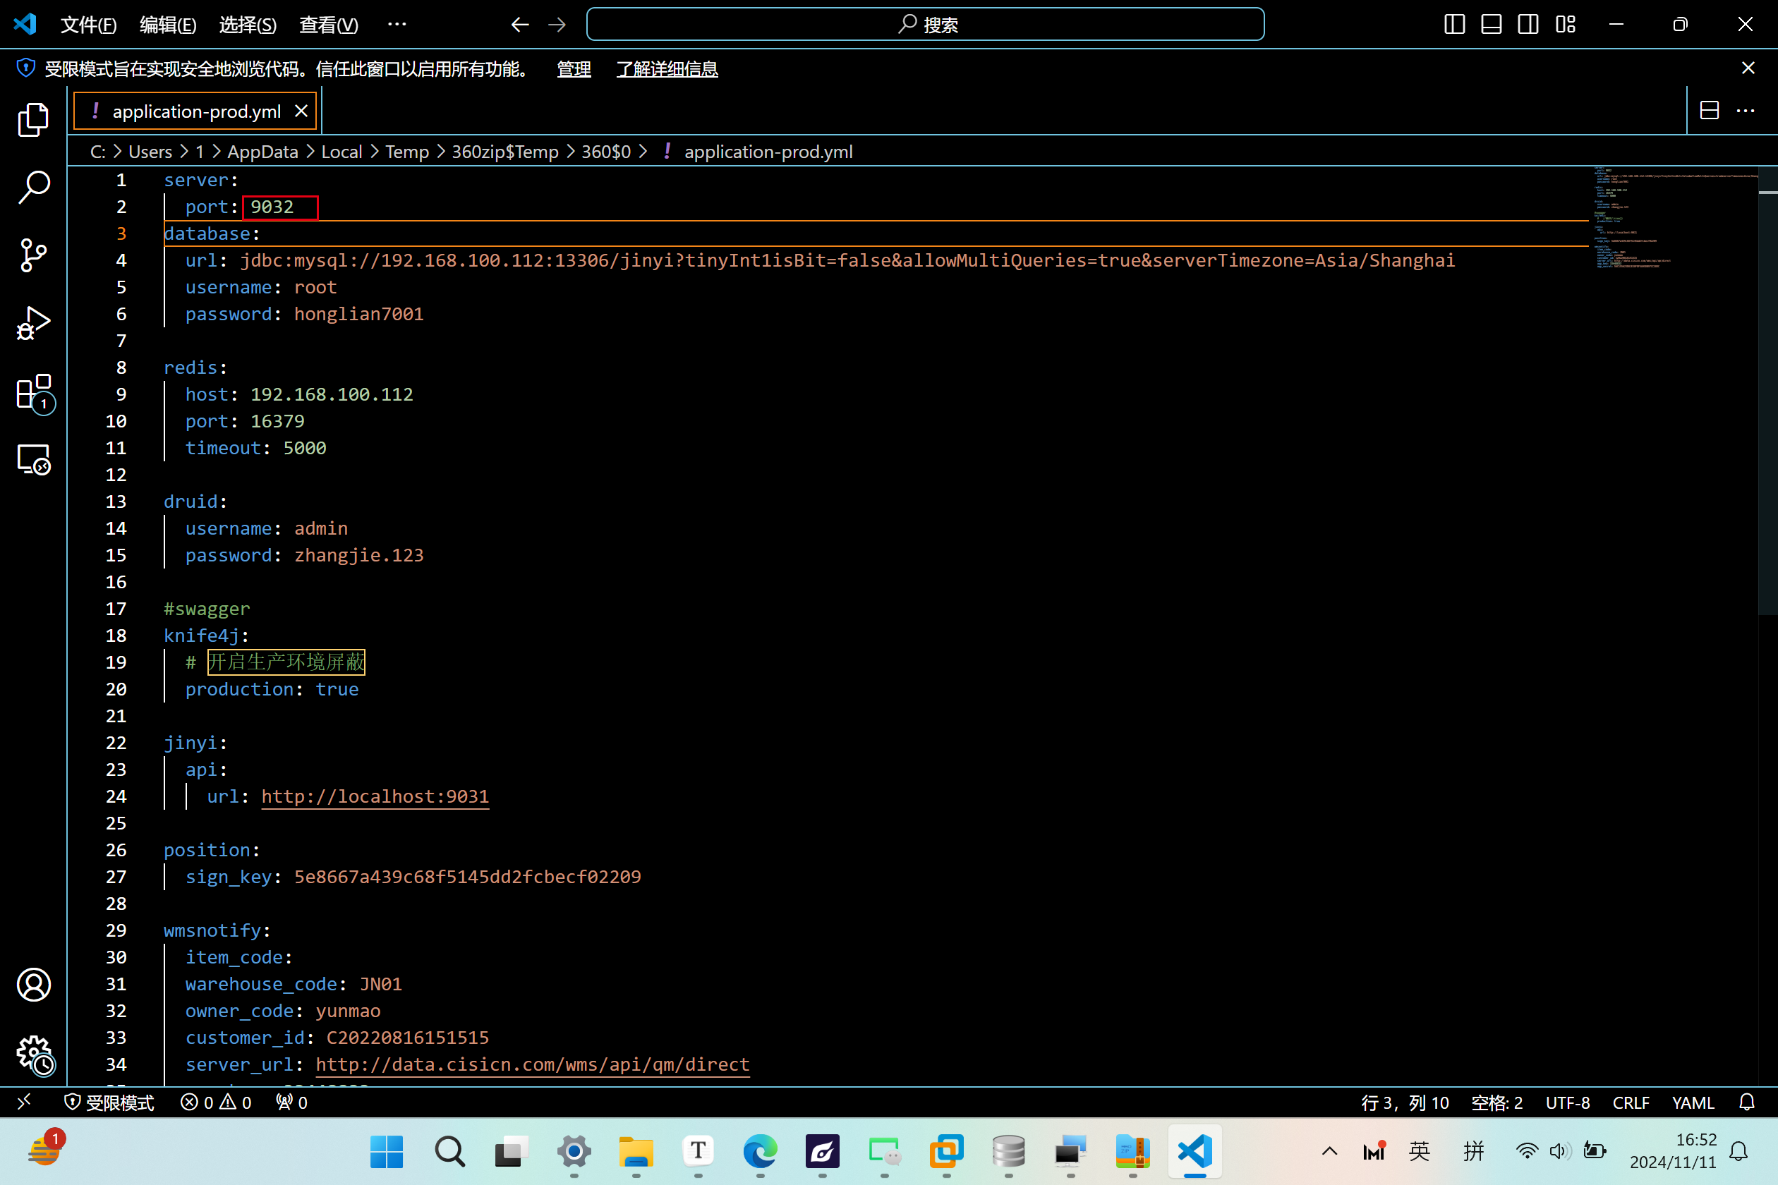The width and height of the screenshot is (1778, 1185).
Task: Click 行 3, 列 10 cursor position
Action: click(1405, 1102)
